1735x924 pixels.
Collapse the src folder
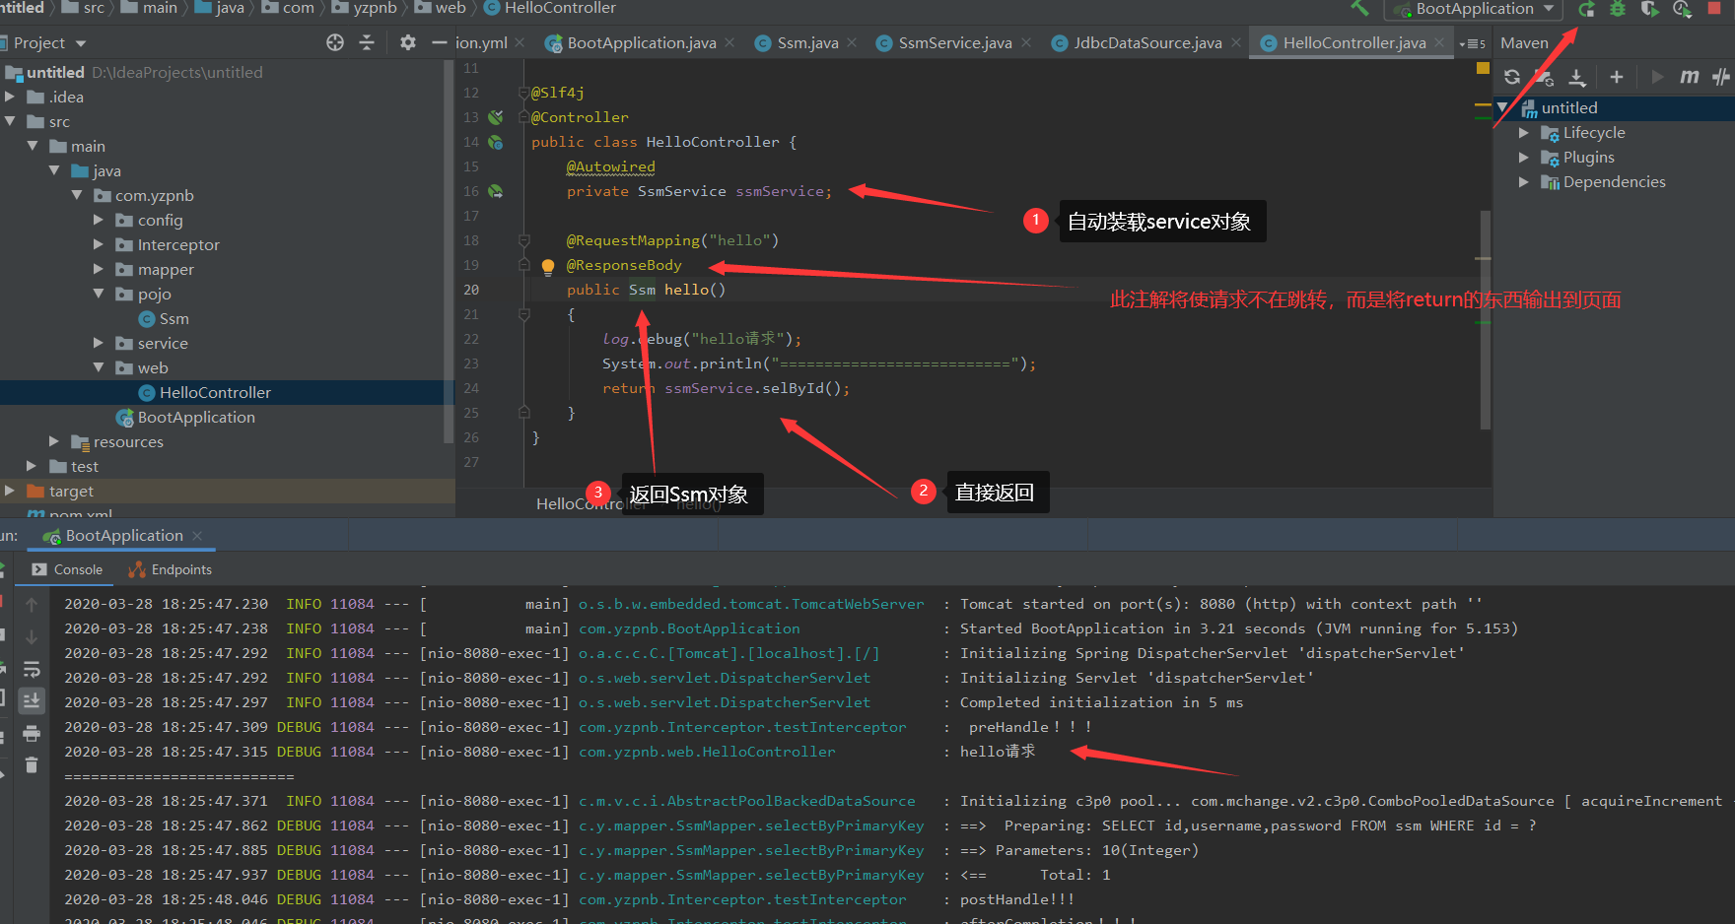pyautogui.click(x=10, y=121)
